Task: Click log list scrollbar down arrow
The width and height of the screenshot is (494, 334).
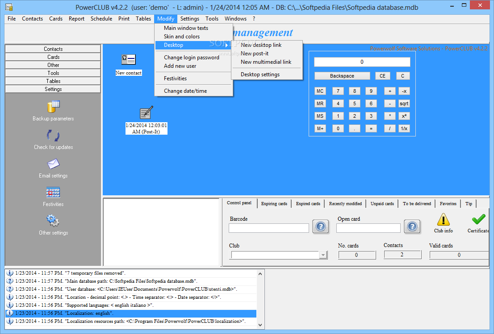Action: tap(260, 325)
